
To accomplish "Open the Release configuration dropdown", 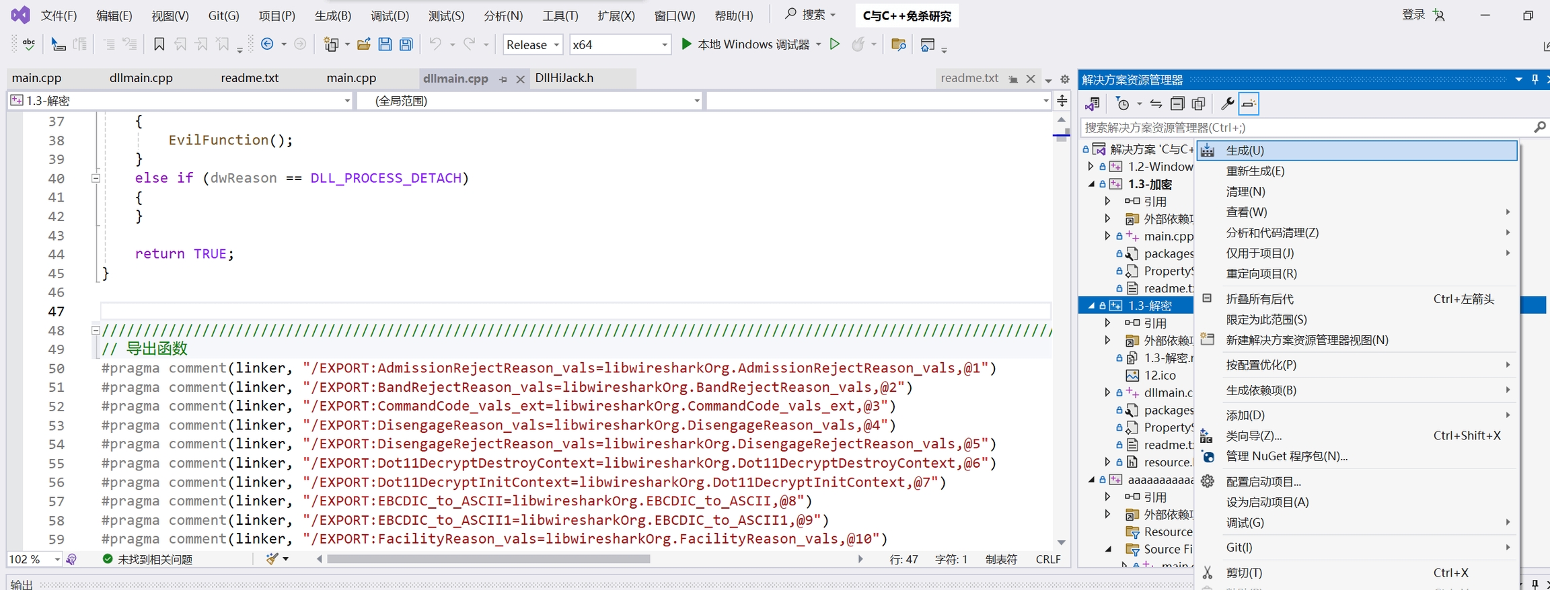I will (533, 44).
